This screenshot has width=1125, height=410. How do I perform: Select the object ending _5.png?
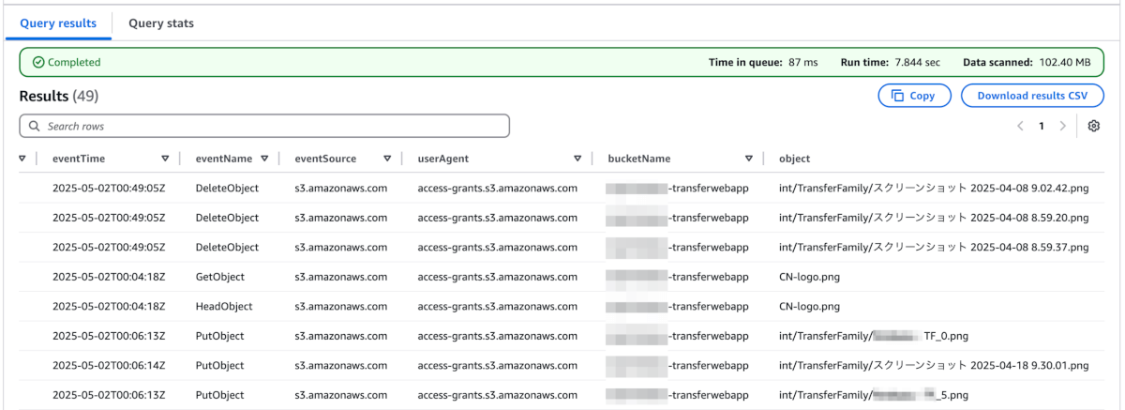(874, 395)
